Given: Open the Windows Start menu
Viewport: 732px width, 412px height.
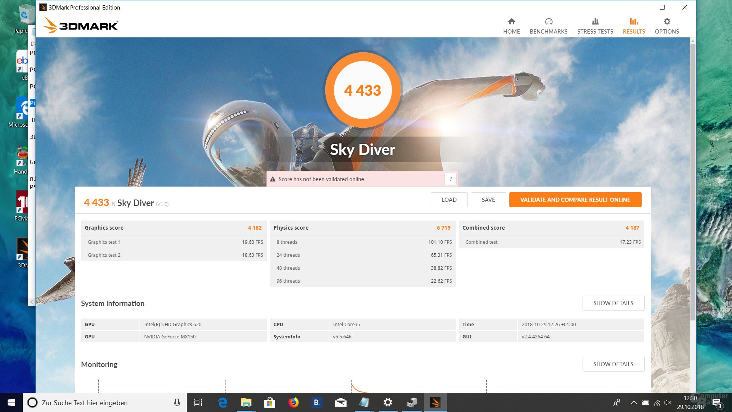Looking at the screenshot, I should click(x=11, y=402).
